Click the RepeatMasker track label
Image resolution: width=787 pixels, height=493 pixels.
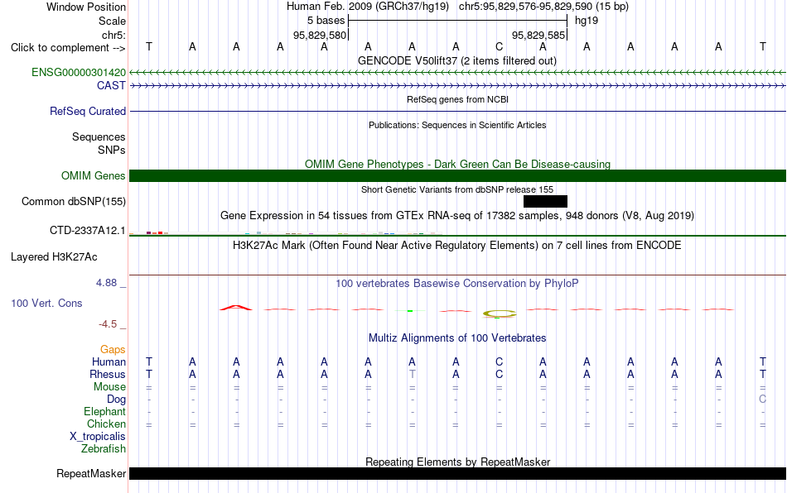point(91,473)
